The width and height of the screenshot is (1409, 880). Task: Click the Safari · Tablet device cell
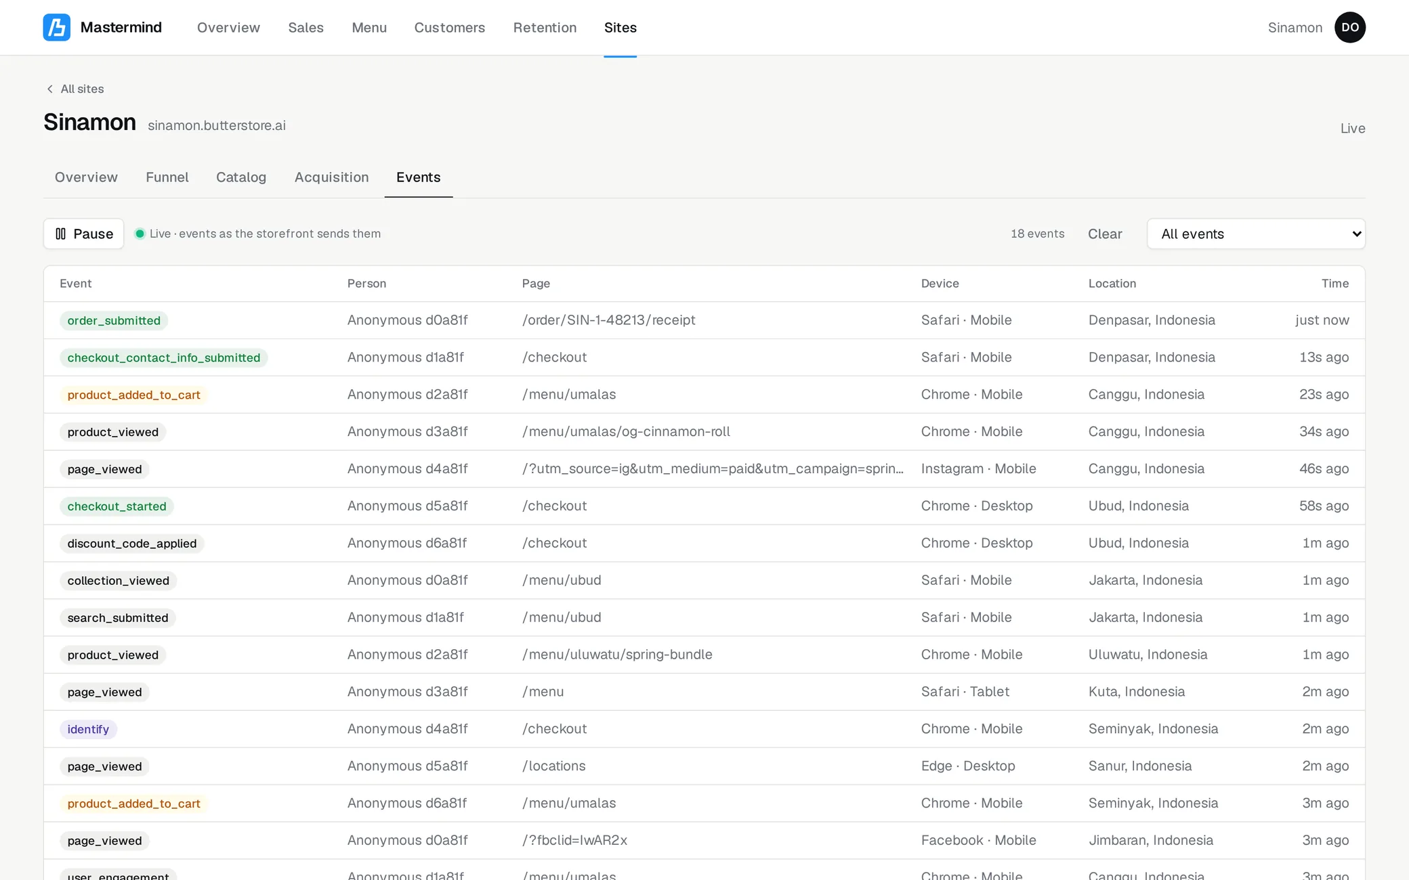[965, 692]
